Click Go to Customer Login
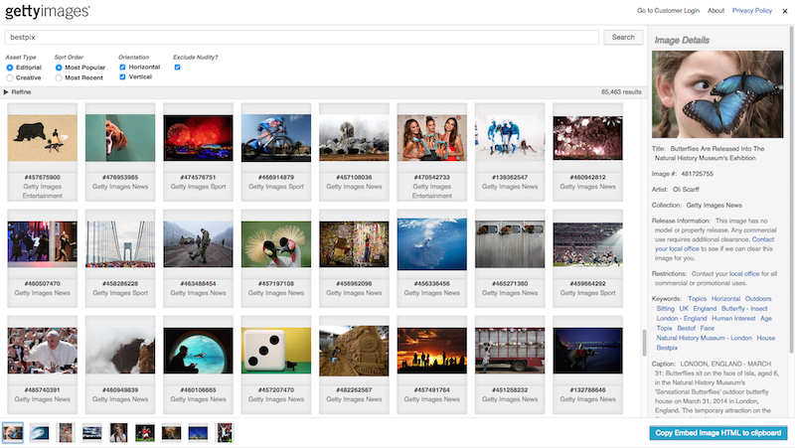Viewport: 795px width, 448px height. pyautogui.click(x=668, y=10)
